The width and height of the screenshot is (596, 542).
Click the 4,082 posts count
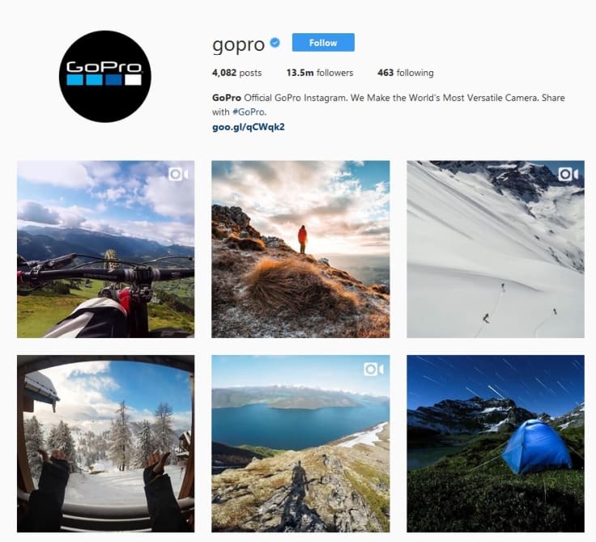pos(236,73)
